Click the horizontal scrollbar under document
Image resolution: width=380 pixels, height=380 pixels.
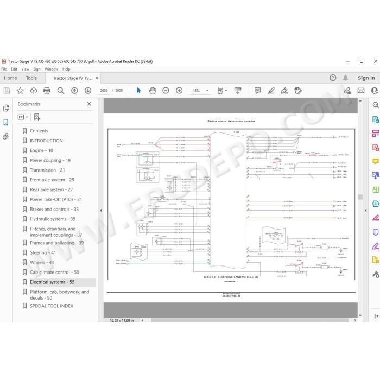click(x=250, y=320)
